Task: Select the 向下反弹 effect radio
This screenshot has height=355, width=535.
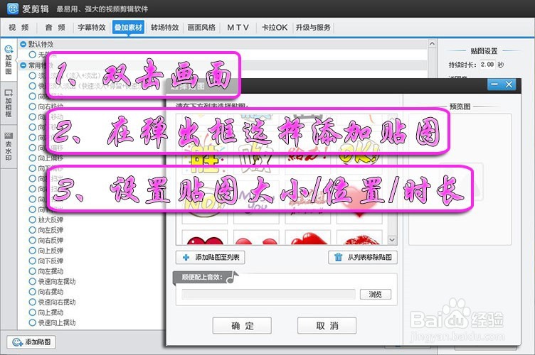Action: tap(33, 261)
